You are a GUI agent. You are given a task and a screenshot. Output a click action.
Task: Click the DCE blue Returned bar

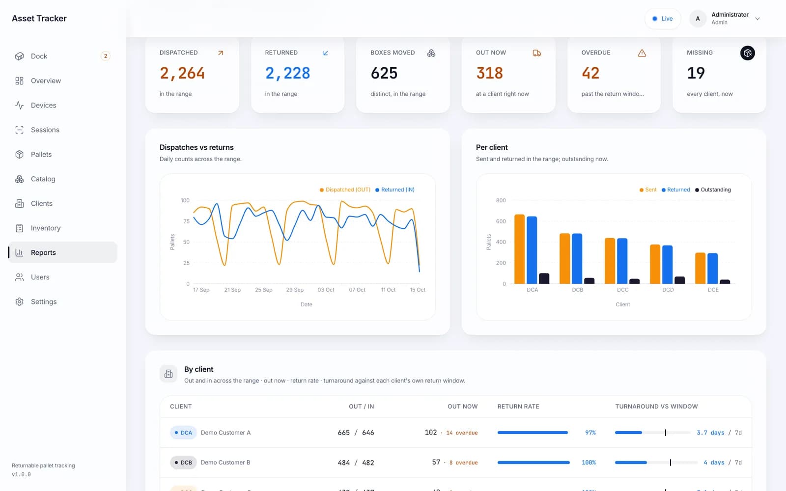coord(712,268)
